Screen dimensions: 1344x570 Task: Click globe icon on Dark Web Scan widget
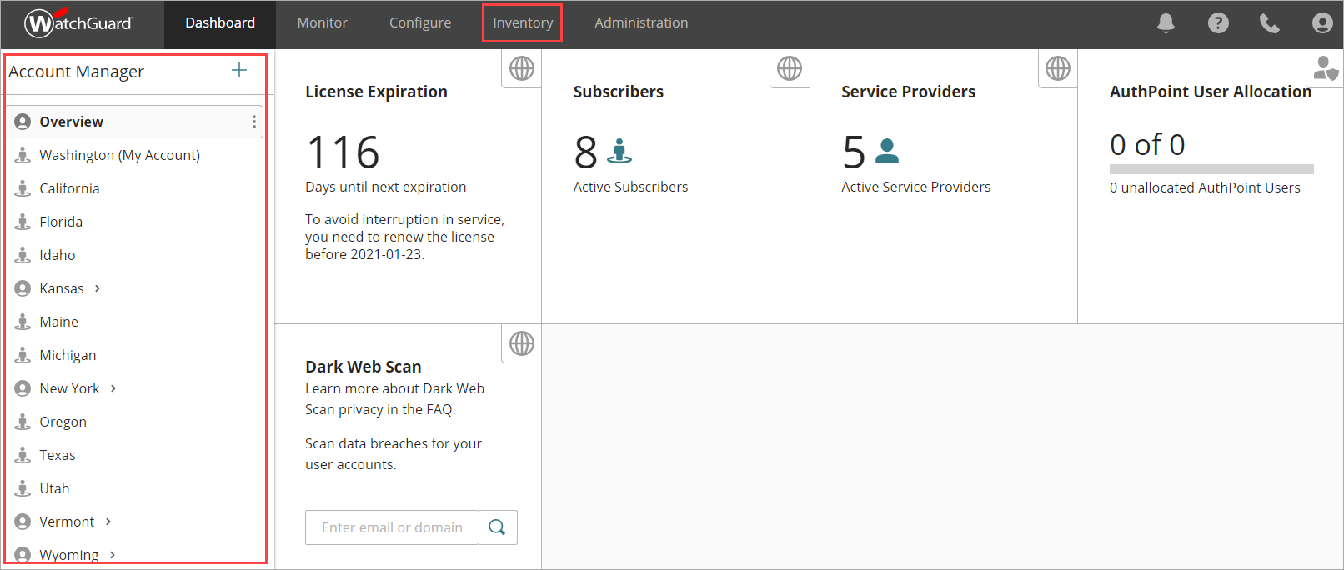pos(522,343)
